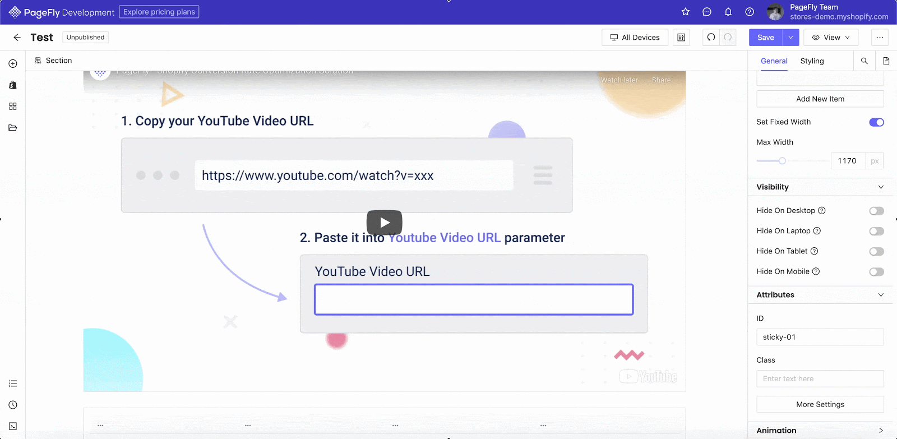Image resolution: width=897 pixels, height=439 pixels.
Task: Click the Max Width value field
Action: pyautogui.click(x=848, y=161)
